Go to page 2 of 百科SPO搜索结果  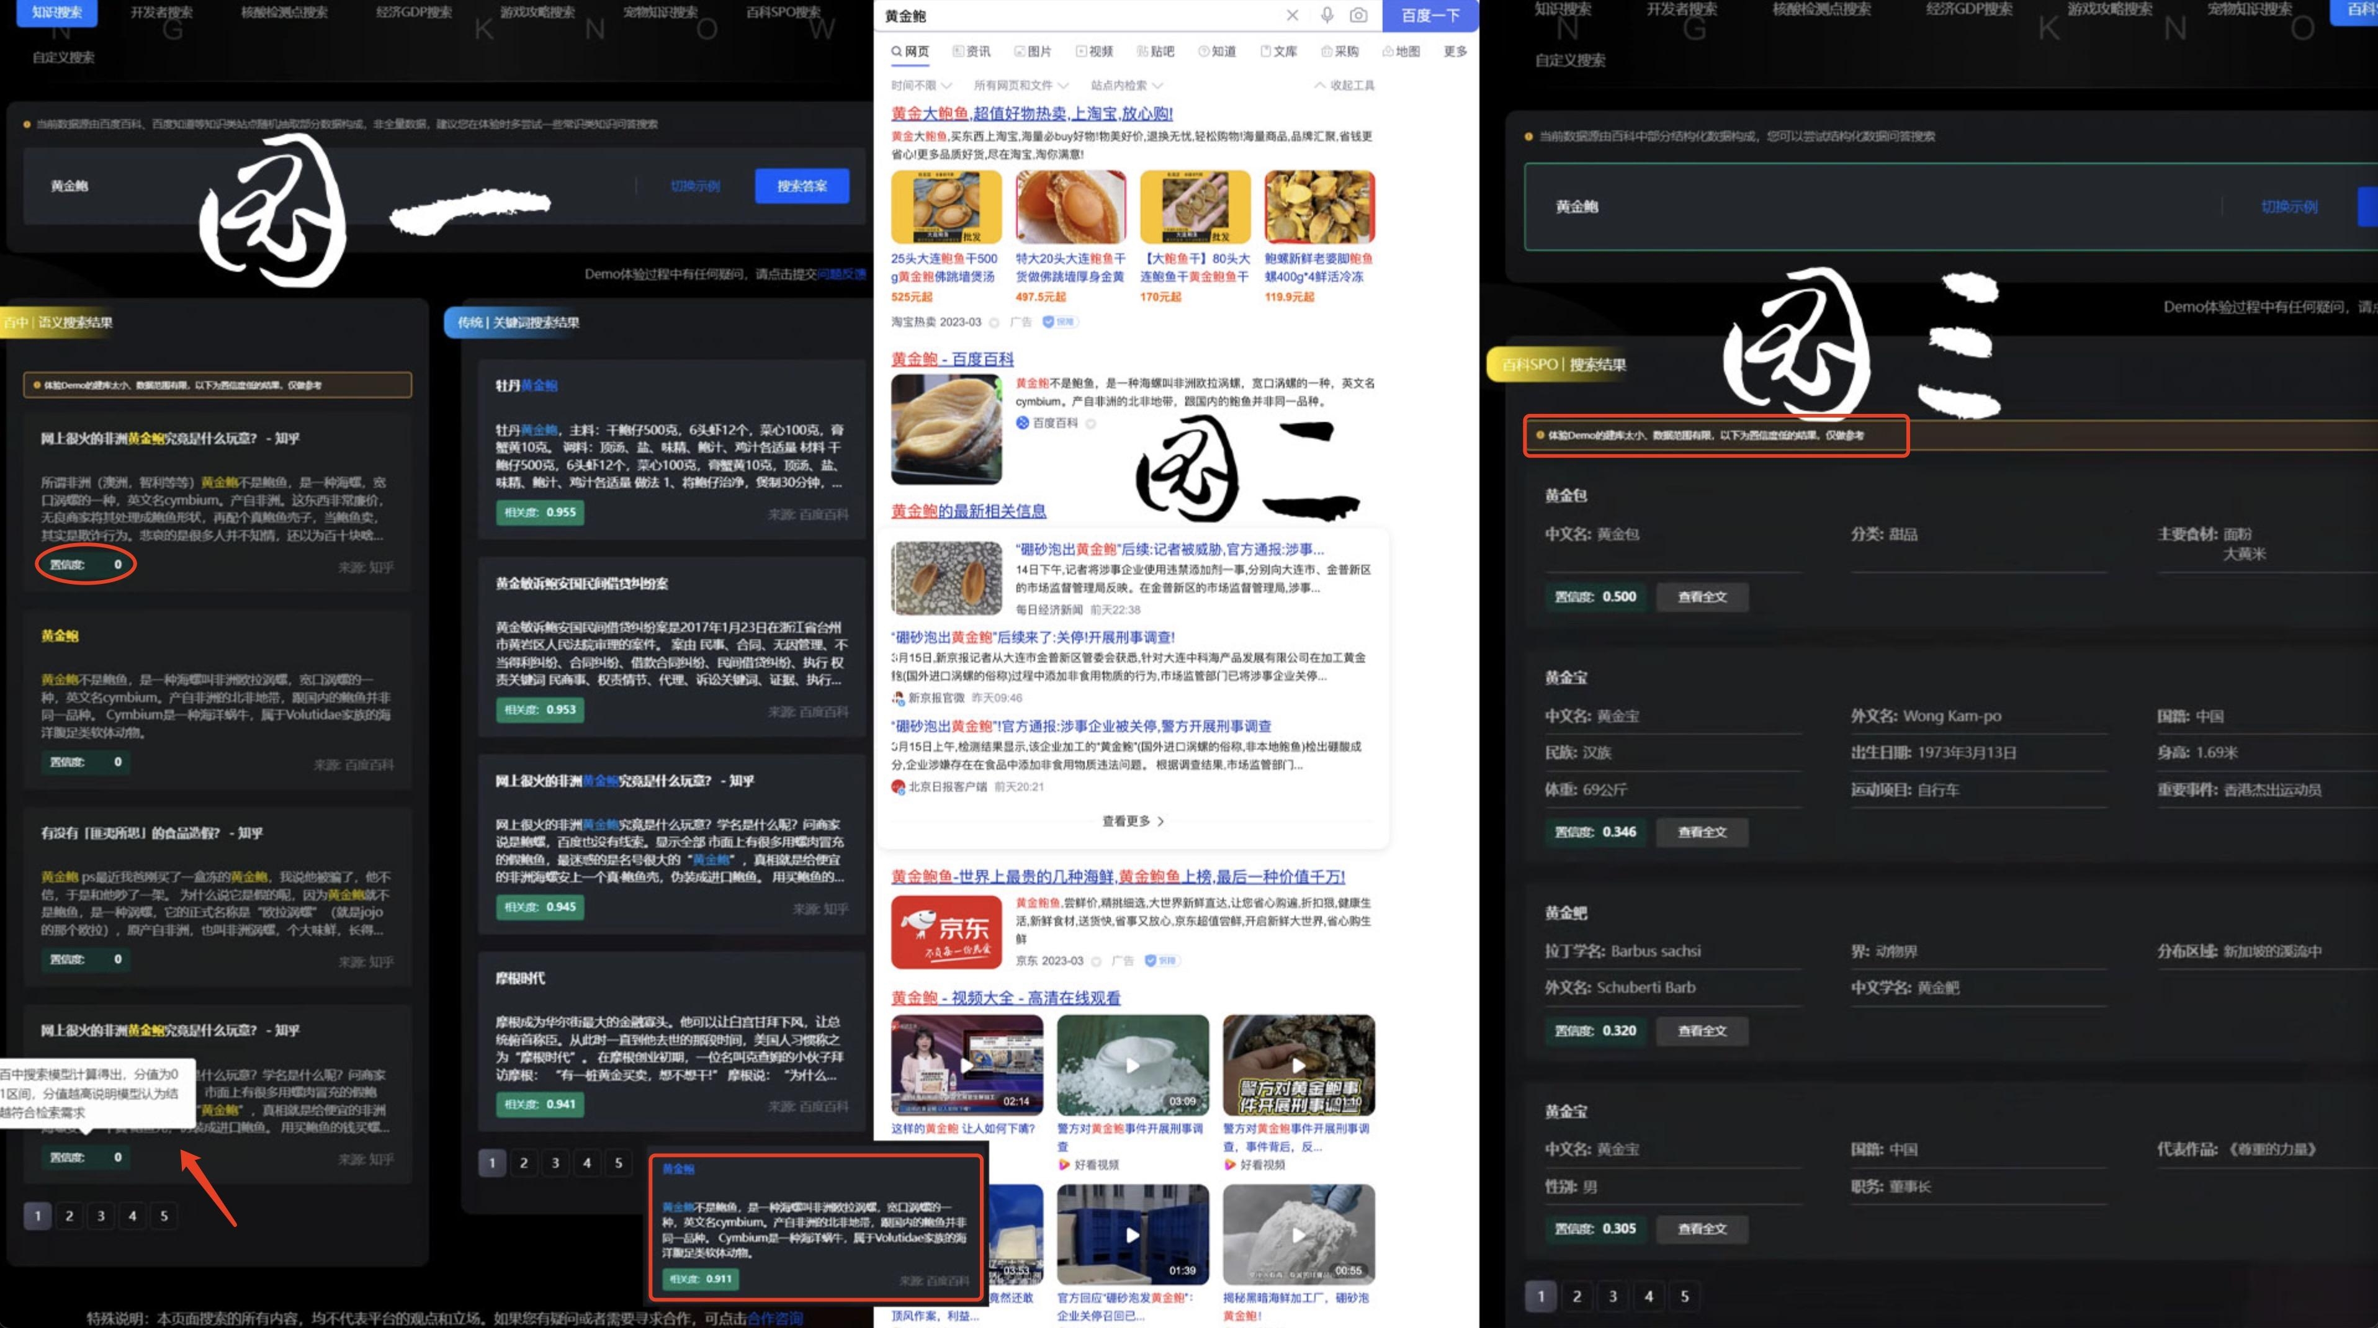coord(1577,1296)
